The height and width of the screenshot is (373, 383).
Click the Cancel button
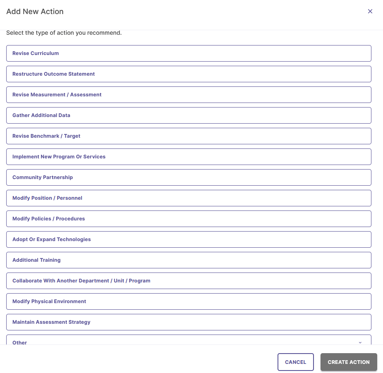tap(296, 362)
